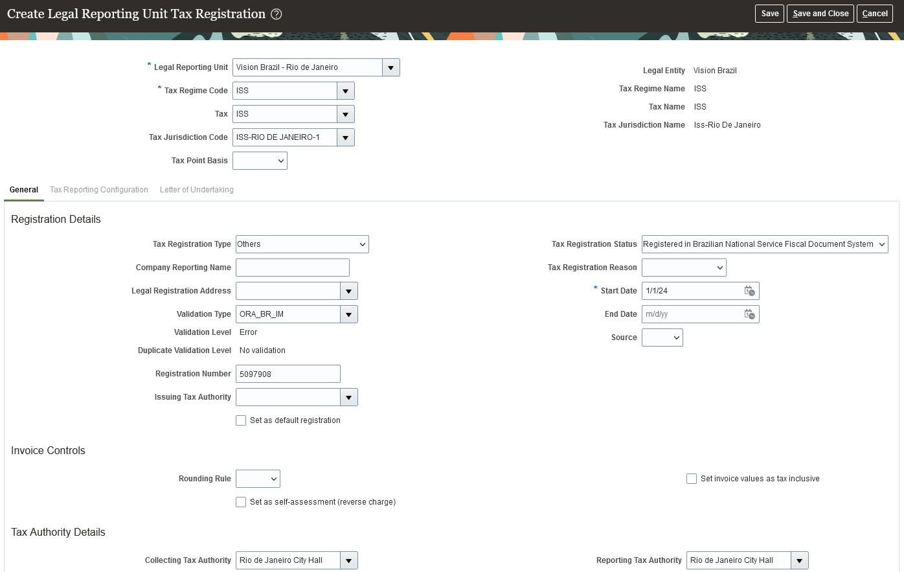The width and height of the screenshot is (904, 572).
Task: Enable self-assessment reverse charge option
Action: tap(241, 502)
